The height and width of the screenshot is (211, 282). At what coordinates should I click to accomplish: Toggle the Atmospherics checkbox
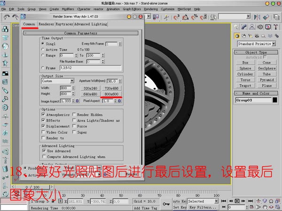[43, 114]
